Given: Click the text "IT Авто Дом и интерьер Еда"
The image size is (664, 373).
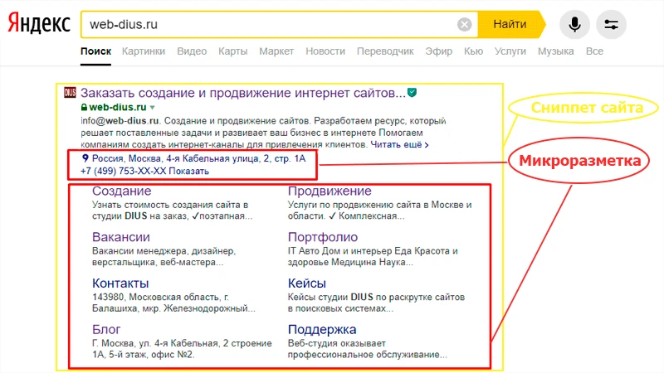Looking at the screenshot, I should 373,251.
